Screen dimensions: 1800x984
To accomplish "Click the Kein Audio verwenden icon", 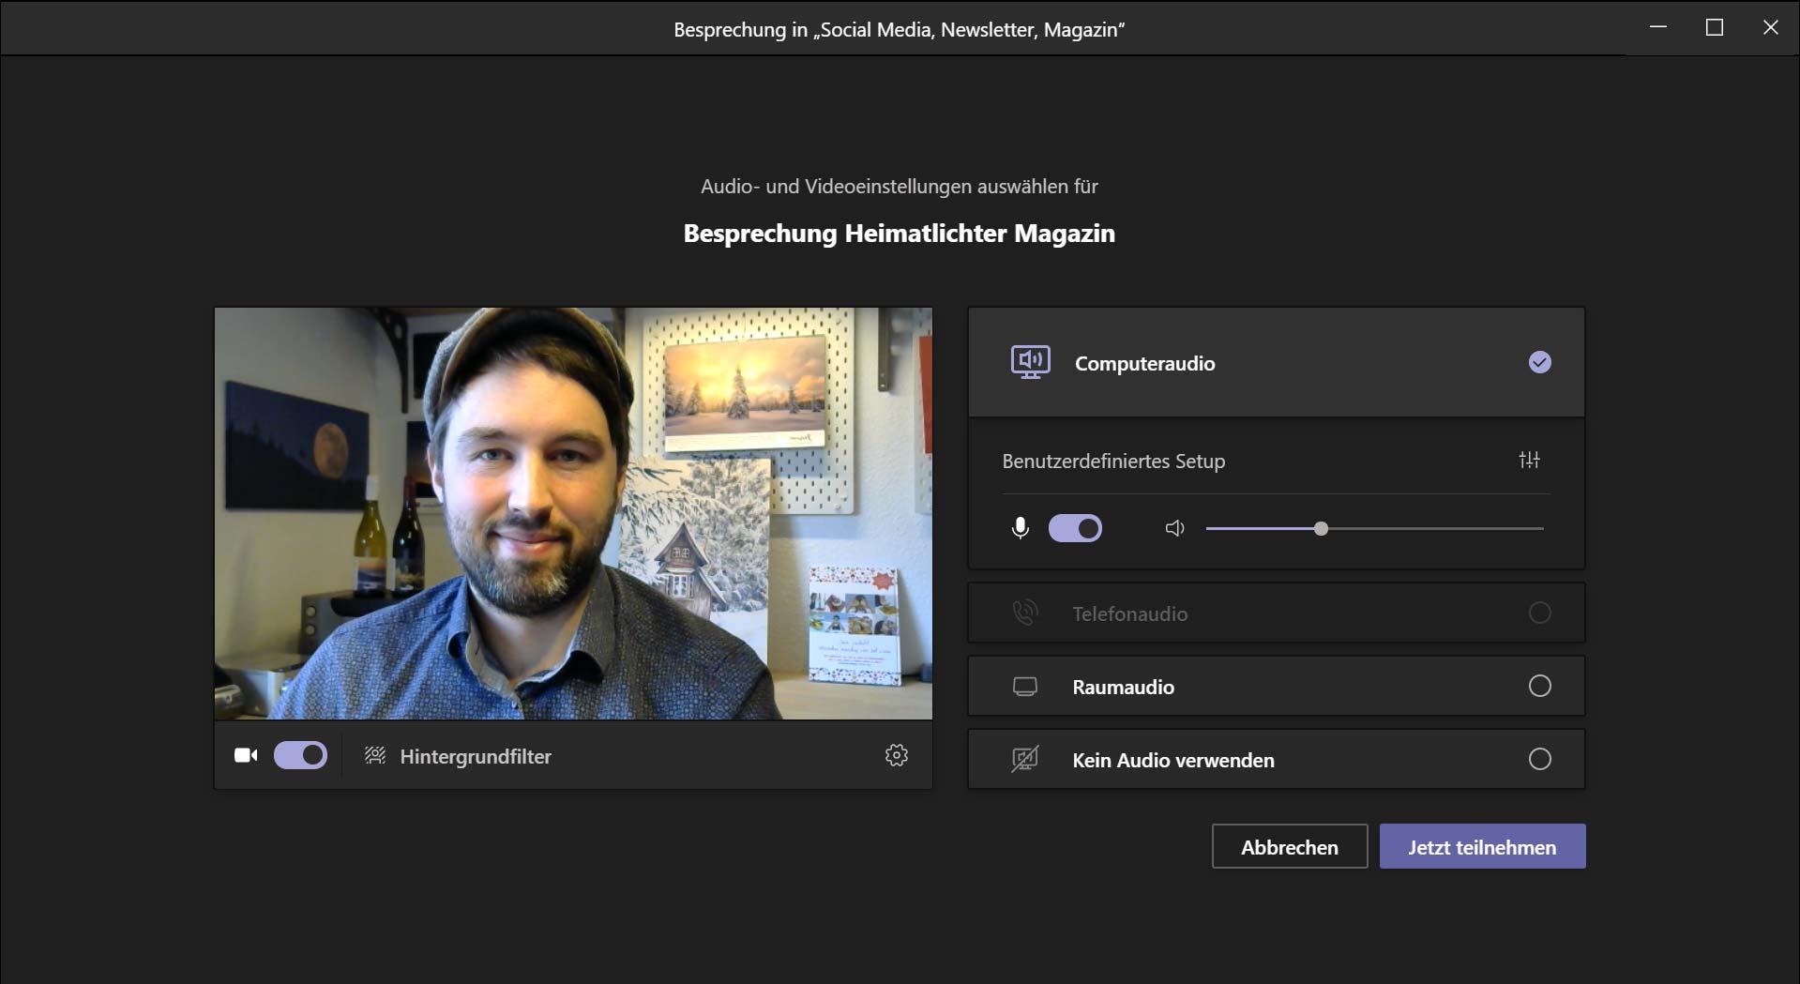I will click(x=1025, y=760).
